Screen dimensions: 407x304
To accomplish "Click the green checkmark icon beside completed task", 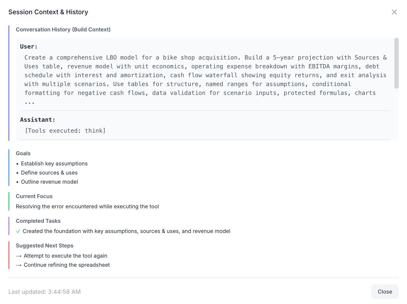I will (18, 231).
